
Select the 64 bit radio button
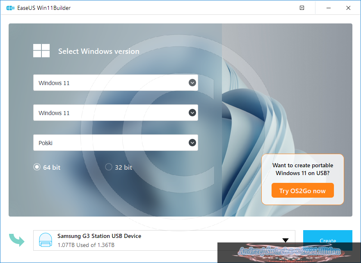[x=37, y=167]
